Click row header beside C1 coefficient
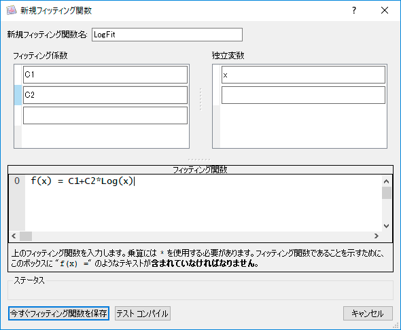This screenshot has width=401, height=330. click(18, 75)
